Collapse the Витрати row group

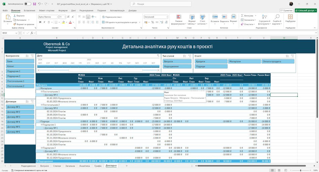tap(37, 85)
